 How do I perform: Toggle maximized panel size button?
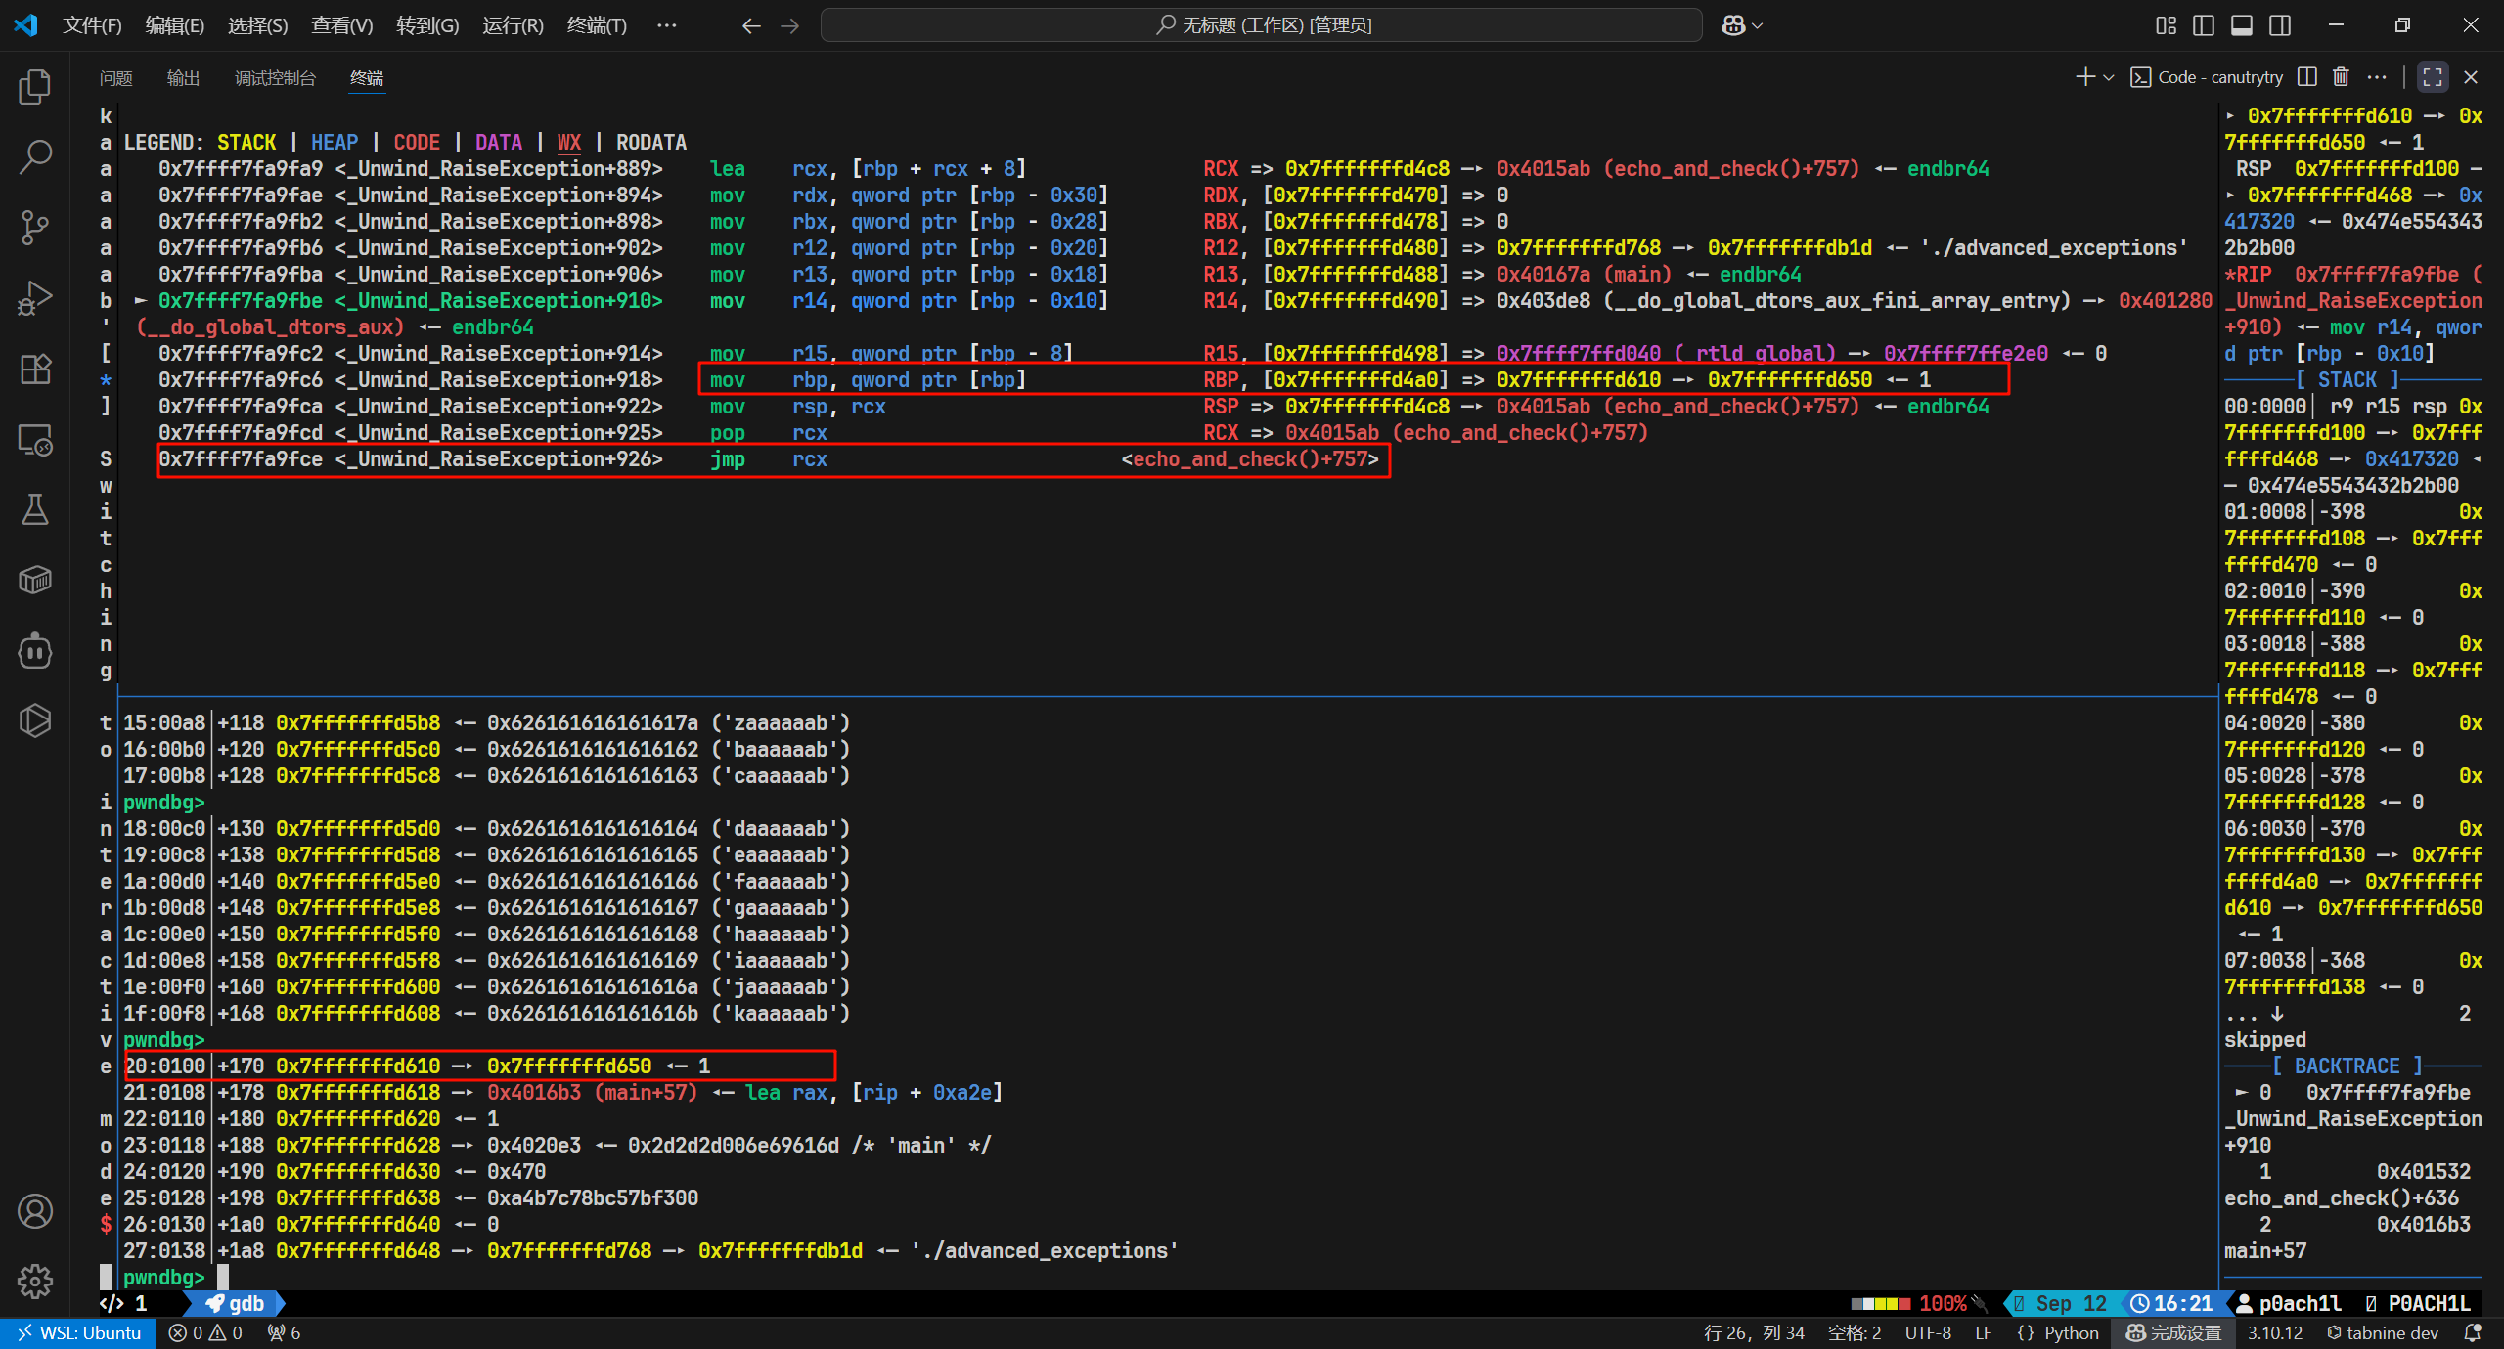click(2433, 77)
